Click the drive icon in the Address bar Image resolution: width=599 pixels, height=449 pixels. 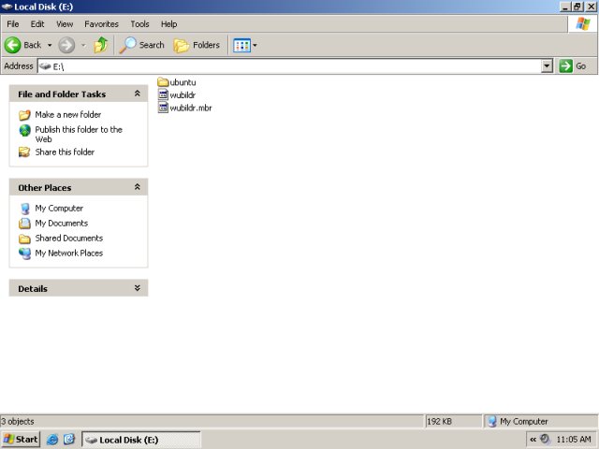click(x=45, y=66)
